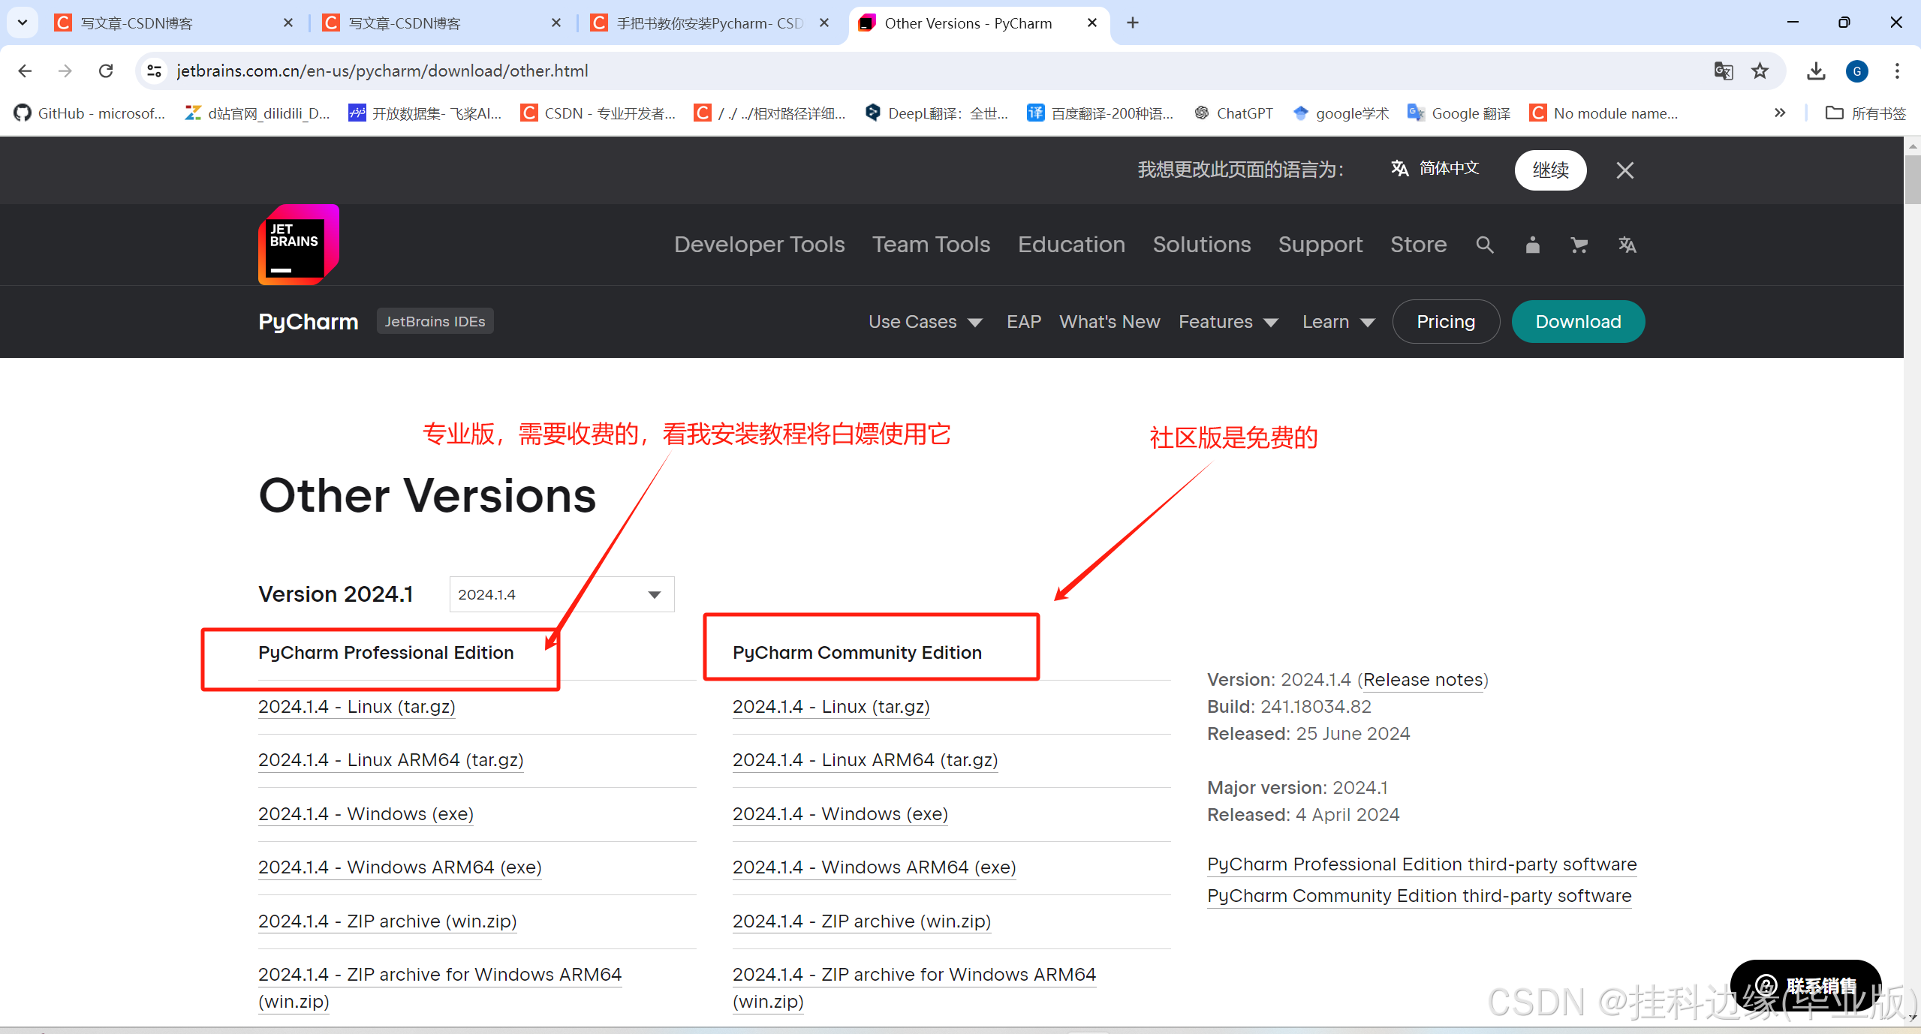Close the 手把书教你安装Pycharm tab
Image resolution: width=1921 pixels, height=1034 pixels.
pos(824,23)
